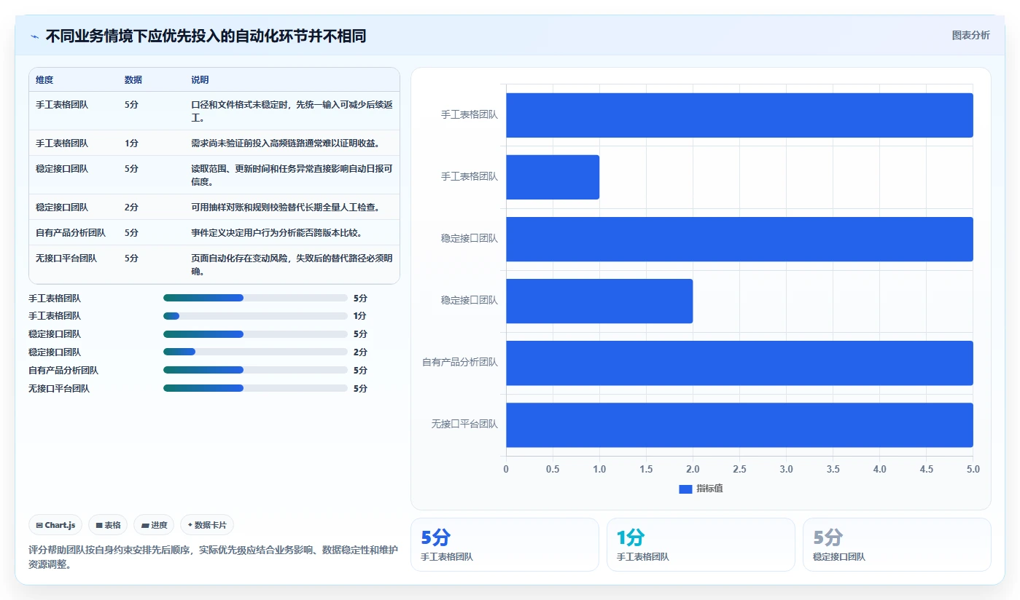
Task: Click 无接口平台团队 in the table's 维度 column
Action: (66, 258)
